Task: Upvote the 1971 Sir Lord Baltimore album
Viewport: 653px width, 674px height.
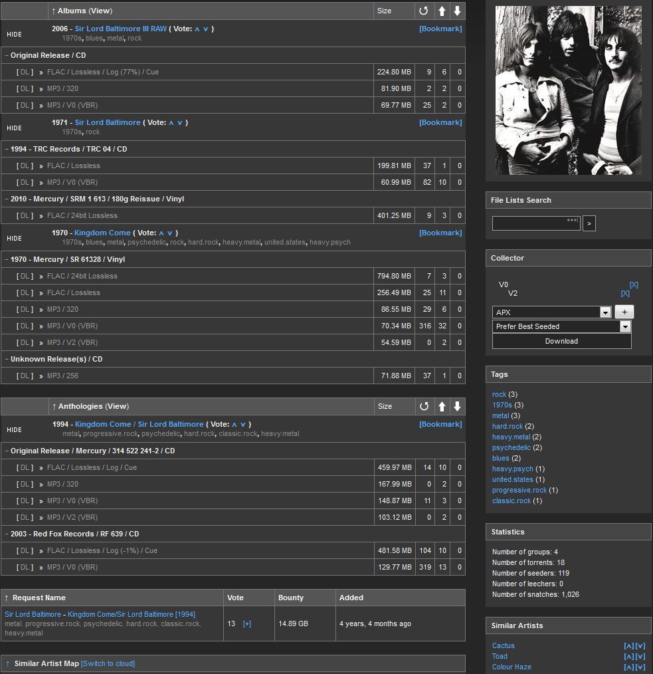Action: pos(171,122)
